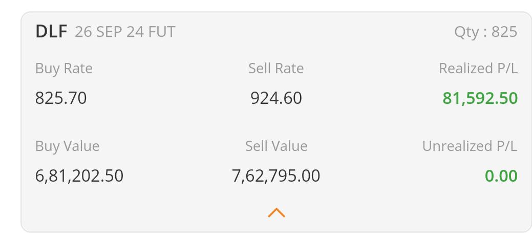532x242 pixels.
Task: Select the 924.60 sell rate value
Action: coord(276,98)
